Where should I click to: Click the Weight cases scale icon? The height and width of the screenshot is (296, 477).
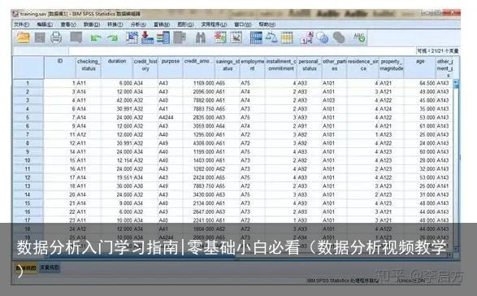click(x=271, y=37)
